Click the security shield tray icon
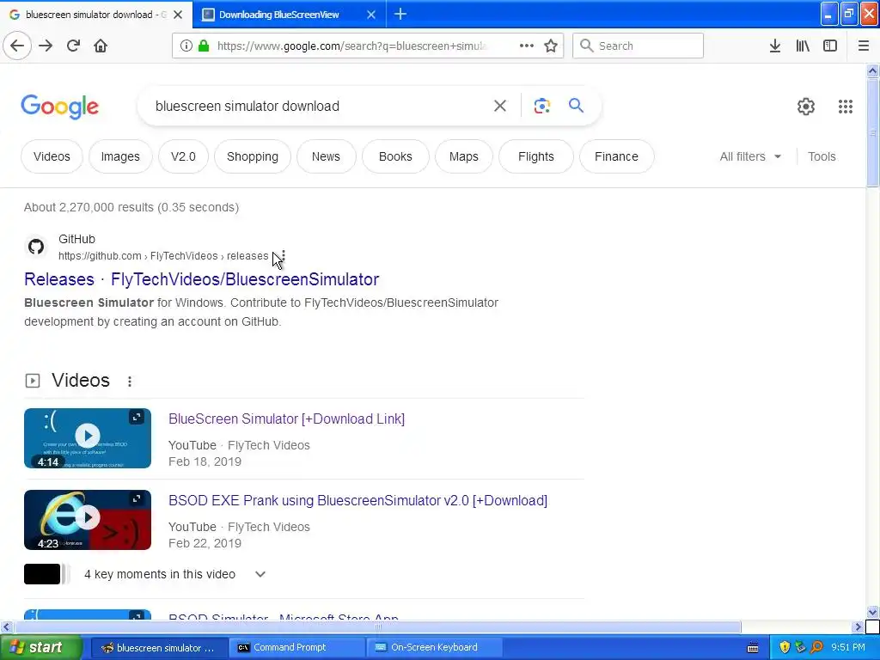This screenshot has width=880, height=660. [785, 647]
